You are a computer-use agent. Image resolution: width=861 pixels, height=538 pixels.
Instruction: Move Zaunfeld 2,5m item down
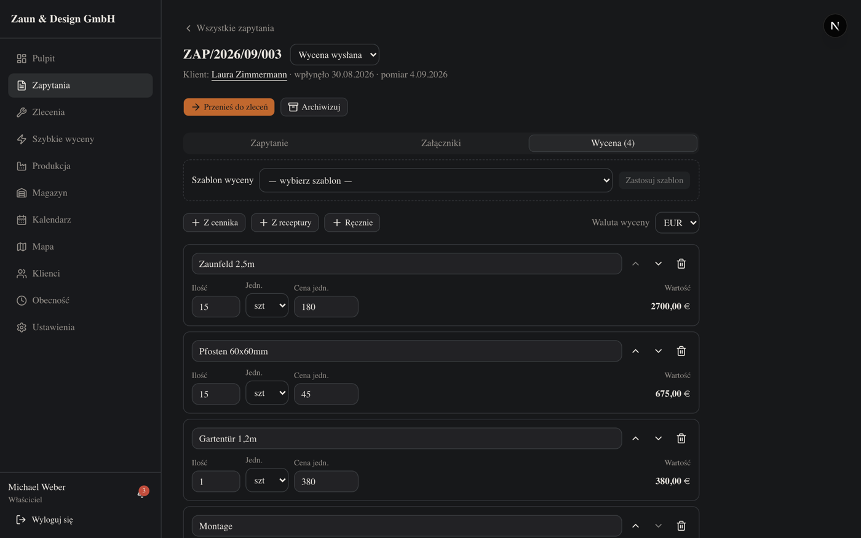coord(659,264)
